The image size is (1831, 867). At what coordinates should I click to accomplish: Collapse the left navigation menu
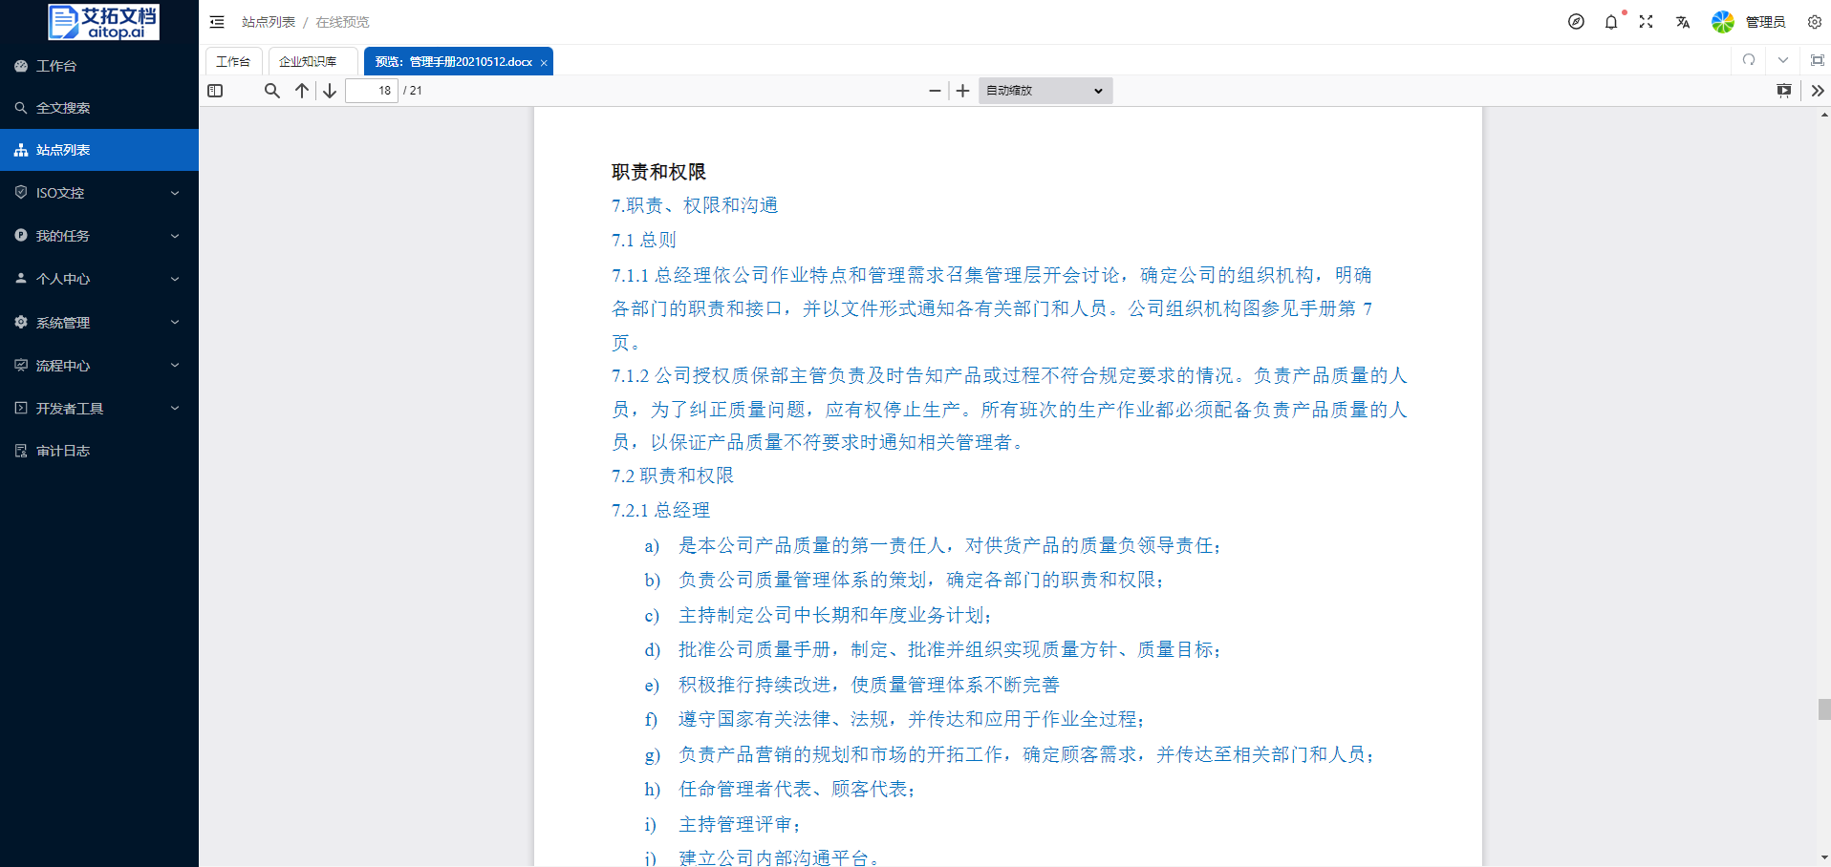tap(217, 22)
